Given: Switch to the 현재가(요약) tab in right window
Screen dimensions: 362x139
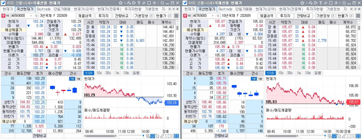Looking at the screenshot, I should coord(265,9).
